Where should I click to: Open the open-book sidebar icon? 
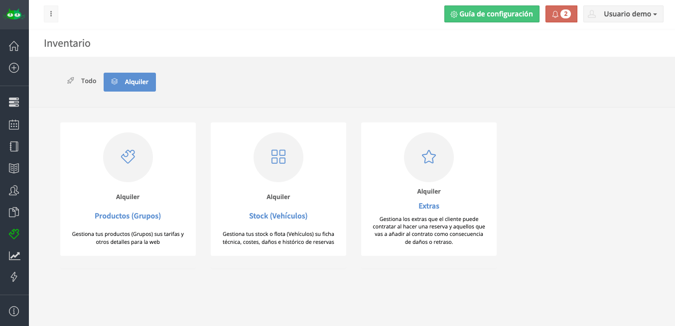[14, 168]
